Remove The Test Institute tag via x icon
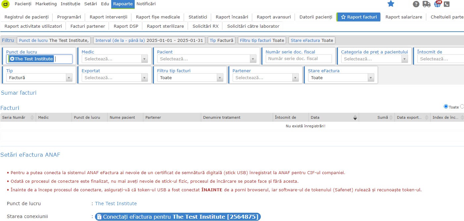The width and height of the screenshot is (464, 221). tap(12, 59)
